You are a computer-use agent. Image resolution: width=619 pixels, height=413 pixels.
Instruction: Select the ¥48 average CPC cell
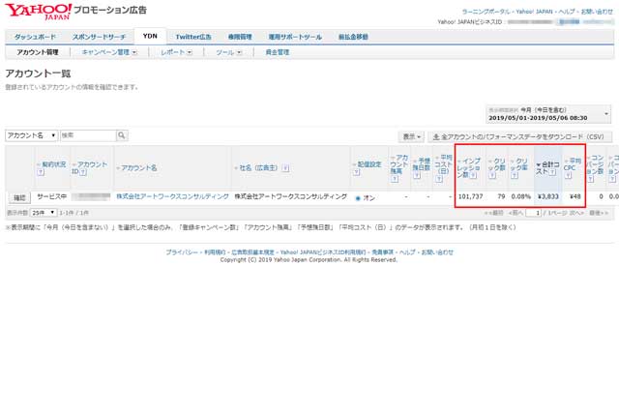[x=575, y=196]
